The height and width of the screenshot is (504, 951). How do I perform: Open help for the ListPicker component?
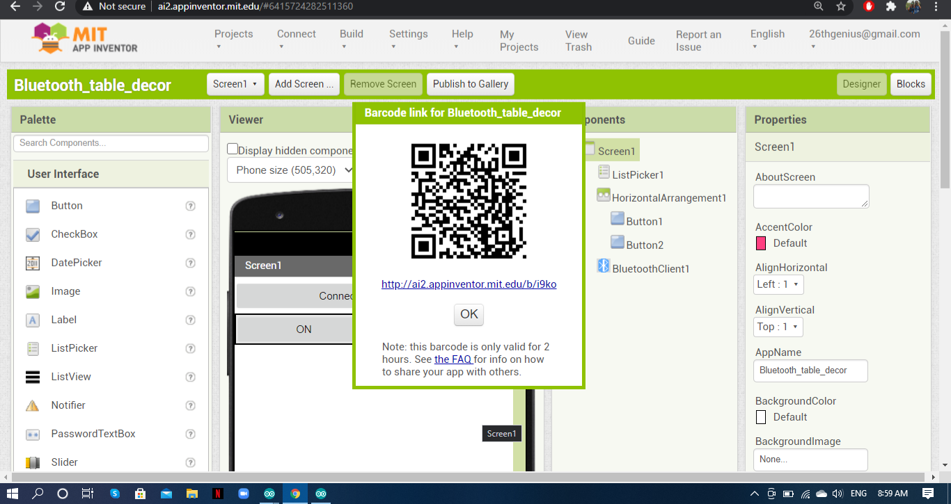pos(190,348)
